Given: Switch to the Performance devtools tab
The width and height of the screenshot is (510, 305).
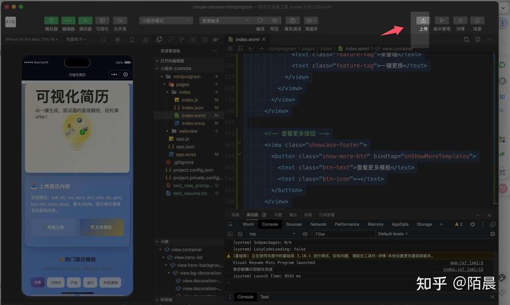Looking at the screenshot, I should pyautogui.click(x=347, y=224).
